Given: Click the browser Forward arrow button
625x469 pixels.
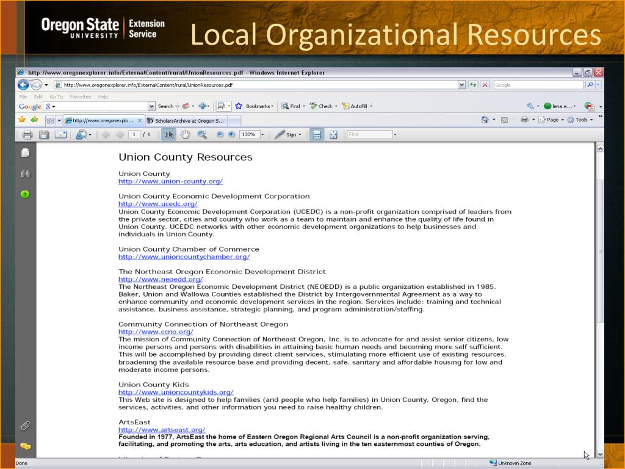Looking at the screenshot, I should pyautogui.click(x=36, y=85).
